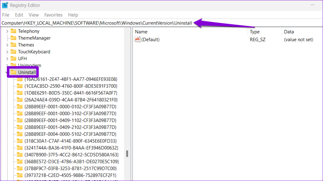
Task: Select the (Default) value name
Action: pos(150,39)
